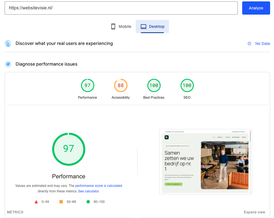274x218 pixels.
Task: Jump to Best Practices 100 score gauge
Action: click(x=154, y=85)
